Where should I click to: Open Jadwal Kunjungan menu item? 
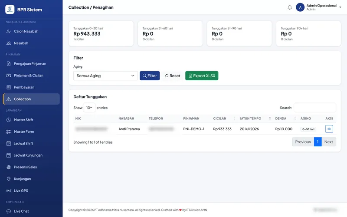[31, 155]
